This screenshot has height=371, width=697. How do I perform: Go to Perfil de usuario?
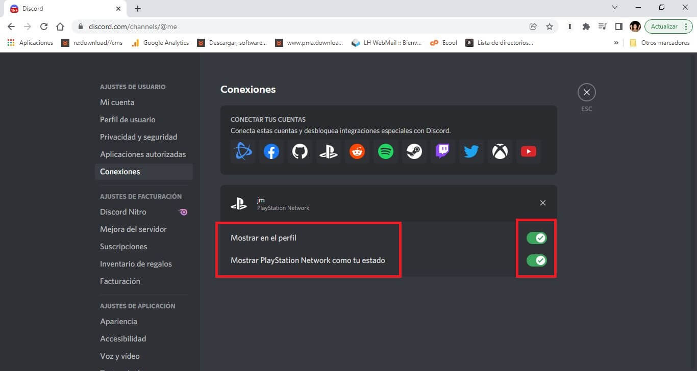tap(144, 120)
